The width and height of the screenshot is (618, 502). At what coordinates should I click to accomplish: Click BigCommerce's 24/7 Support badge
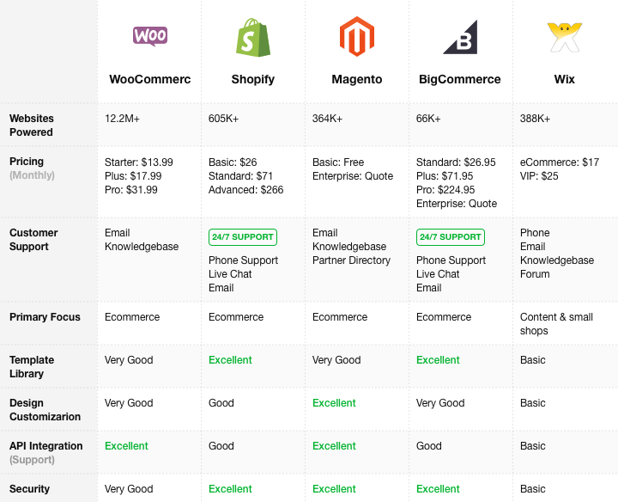coord(450,236)
